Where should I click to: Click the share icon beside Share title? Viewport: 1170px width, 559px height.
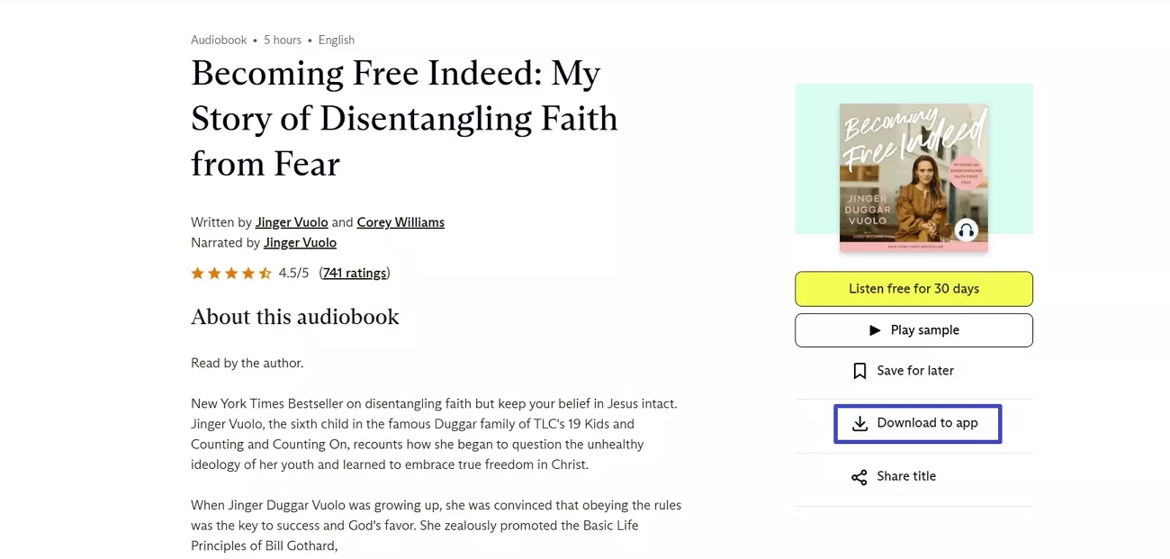859,477
